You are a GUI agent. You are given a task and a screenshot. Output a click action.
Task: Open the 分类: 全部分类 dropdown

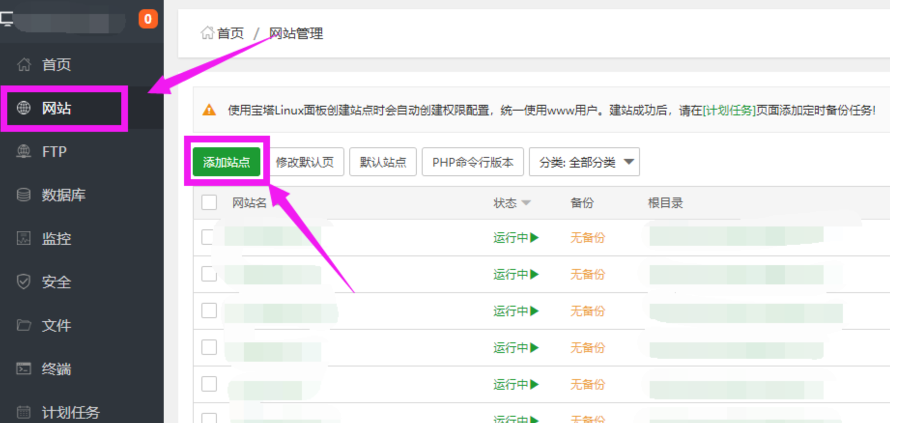[x=584, y=162]
